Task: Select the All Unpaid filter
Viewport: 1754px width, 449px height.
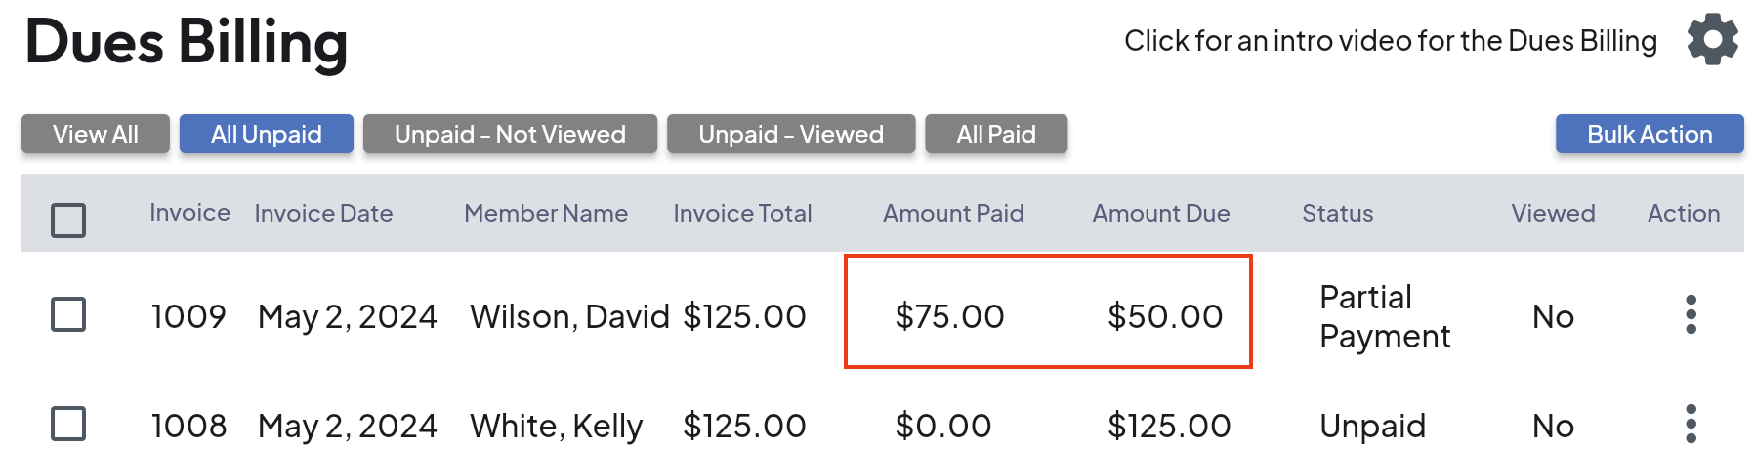Action: (266, 135)
